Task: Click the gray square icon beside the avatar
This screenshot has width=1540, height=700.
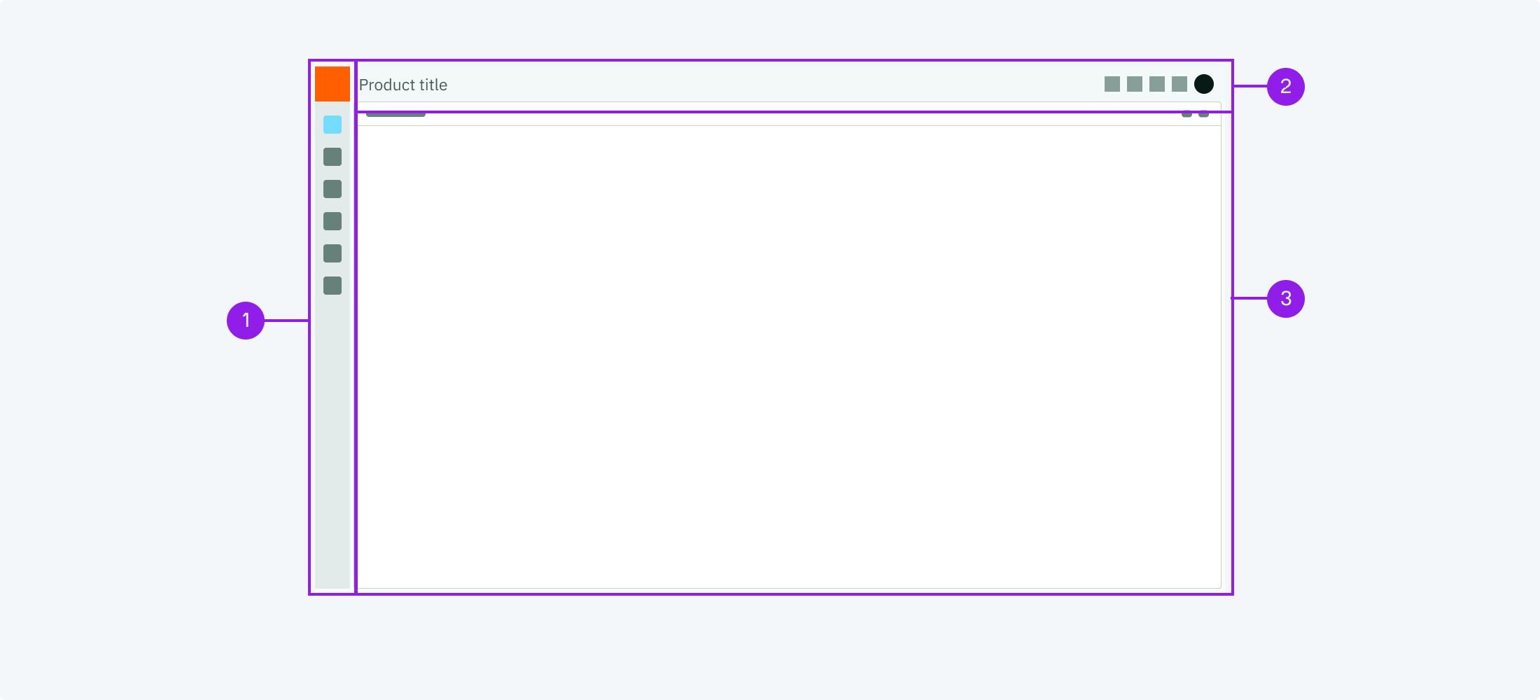Action: click(1179, 84)
